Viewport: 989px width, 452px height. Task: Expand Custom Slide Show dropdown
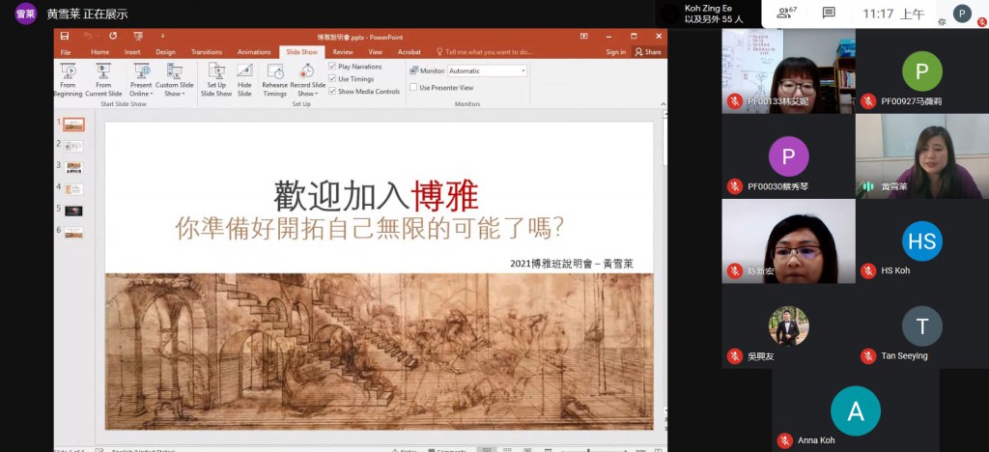[x=175, y=80]
